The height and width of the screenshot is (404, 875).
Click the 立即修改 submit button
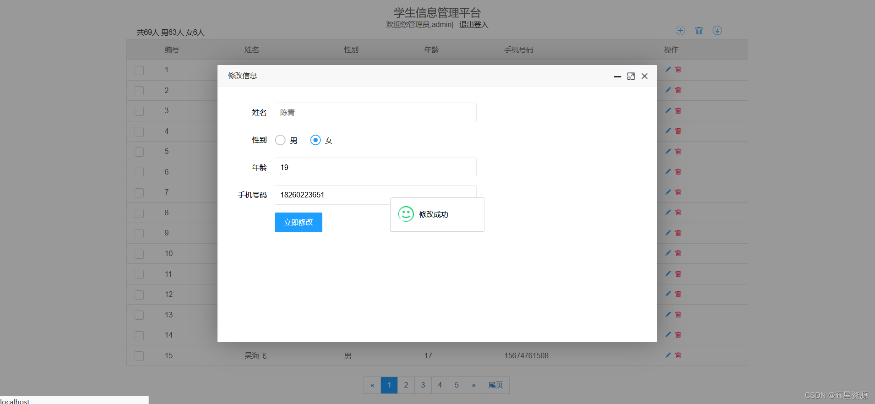click(x=299, y=222)
